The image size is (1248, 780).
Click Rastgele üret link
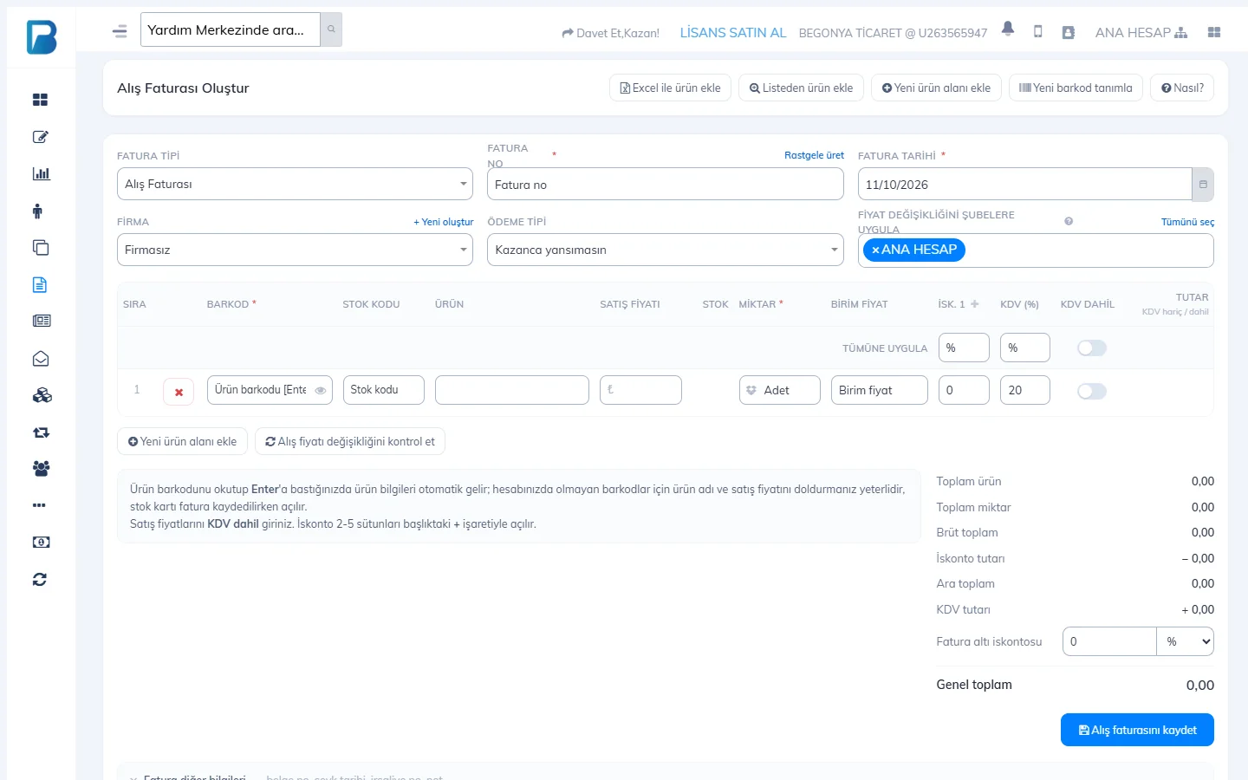pos(814,155)
